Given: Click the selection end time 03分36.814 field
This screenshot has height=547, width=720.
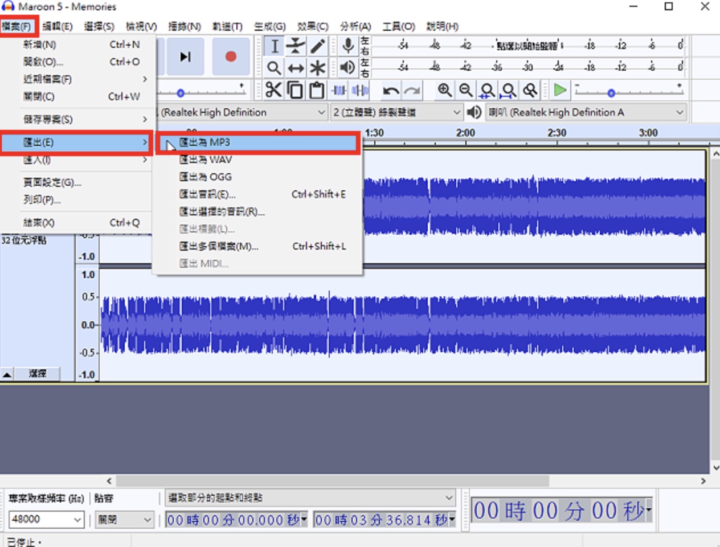Looking at the screenshot, I should click(x=385, y=520).
